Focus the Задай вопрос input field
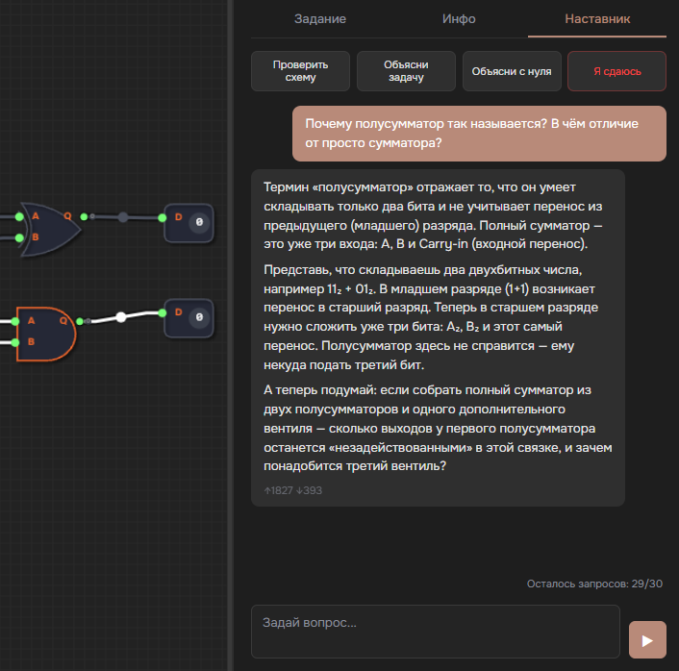Image resolution: width=679 pixels, height=671 pixels. click(x=436, y=632)
